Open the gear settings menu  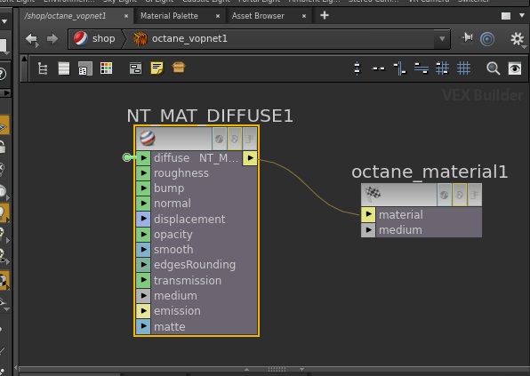(518, 39)
